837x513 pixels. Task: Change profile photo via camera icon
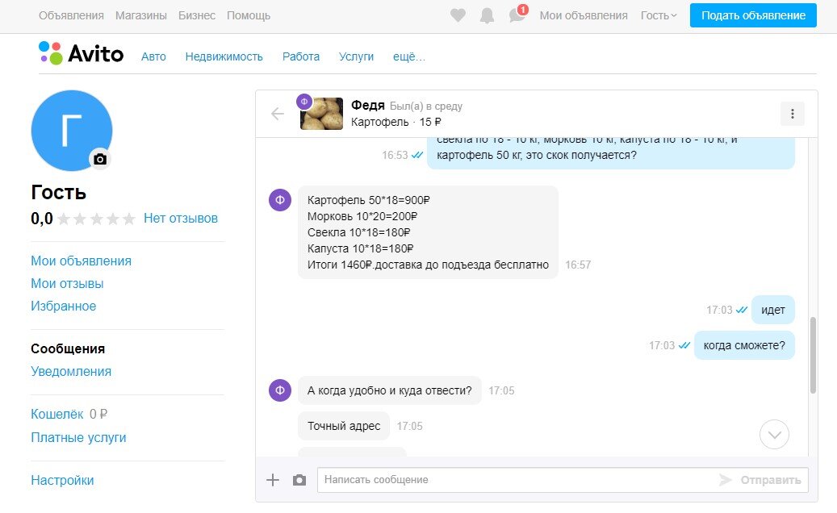tap(100, 159)
